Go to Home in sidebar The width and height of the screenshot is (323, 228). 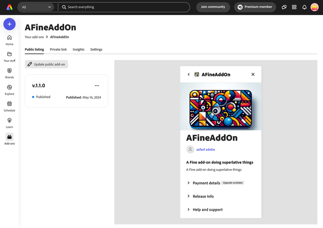tap(9, 40)
